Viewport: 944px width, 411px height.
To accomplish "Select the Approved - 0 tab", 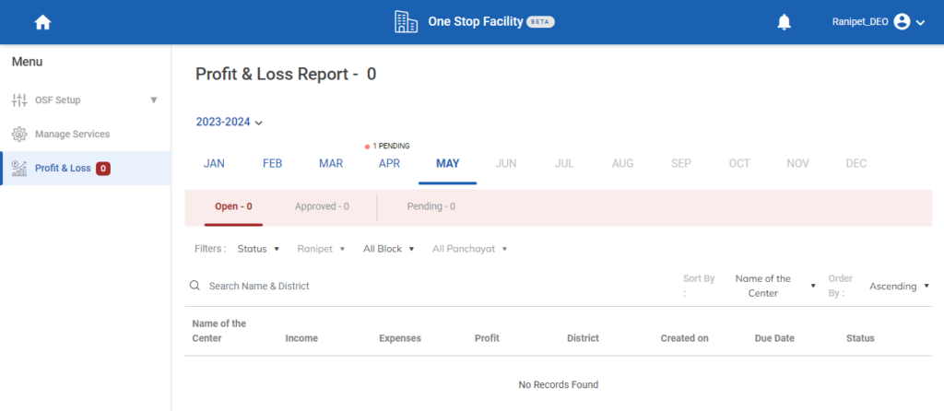I will (x=322, y=206).
